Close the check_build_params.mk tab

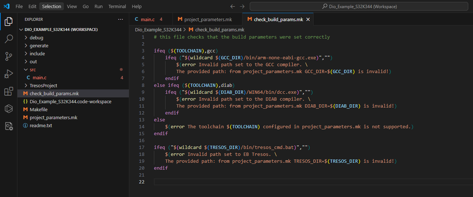click(x=308, y=19)
